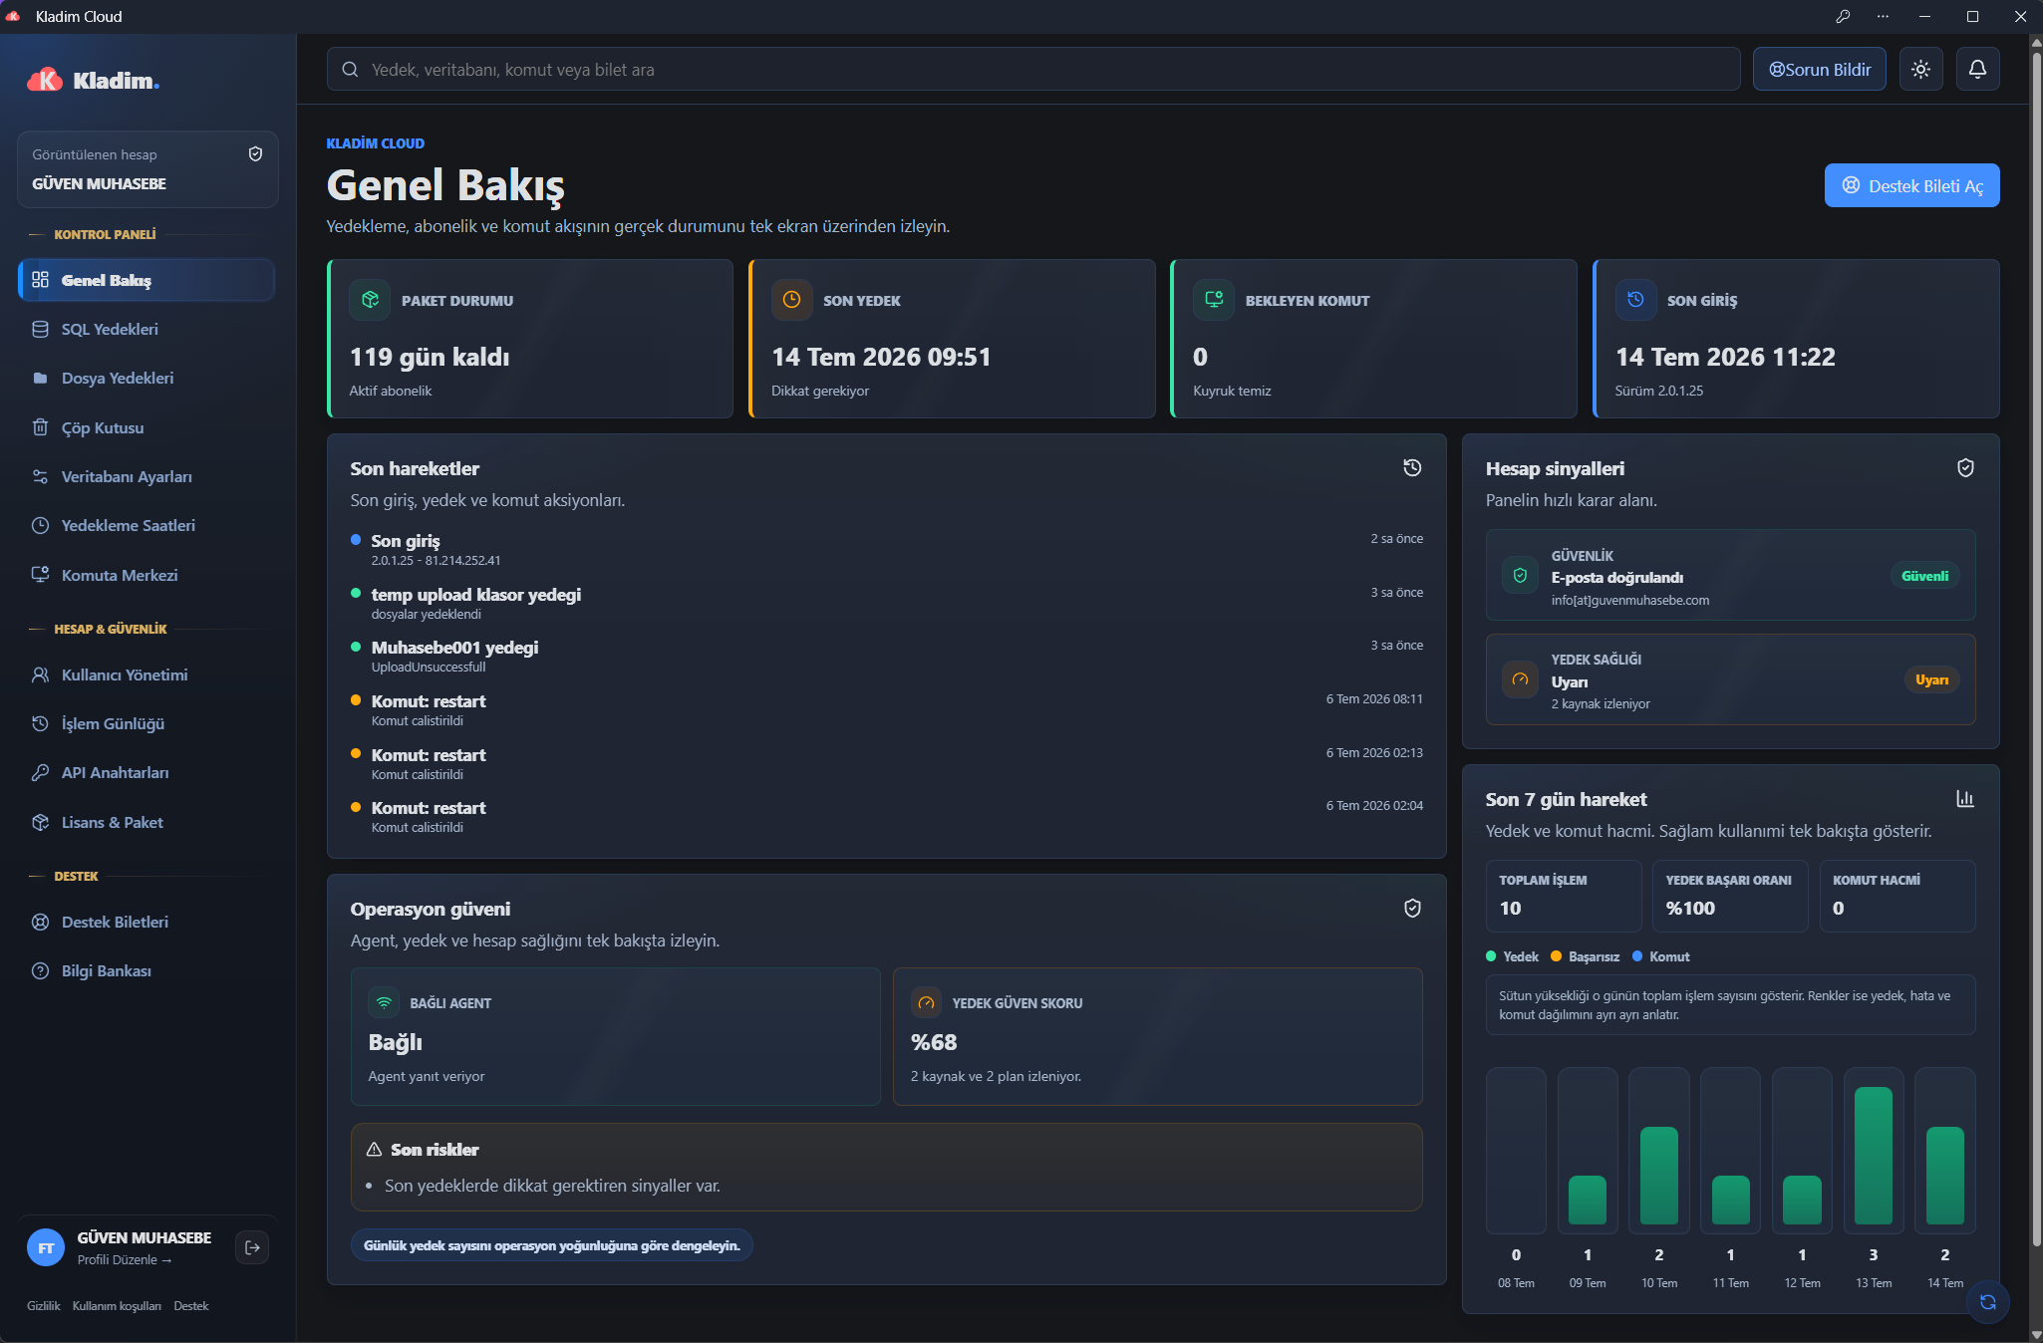Screen dimensions: 2043x1343
Task: Open Bilgi Bankası
Action: [x=146, y=970]
